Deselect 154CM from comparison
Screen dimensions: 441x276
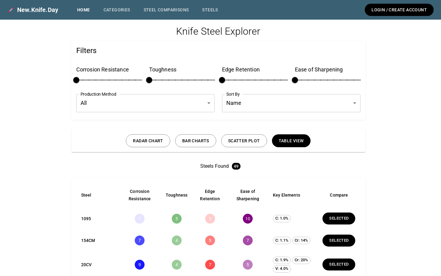pyautogui.click(x=339, y=240)
